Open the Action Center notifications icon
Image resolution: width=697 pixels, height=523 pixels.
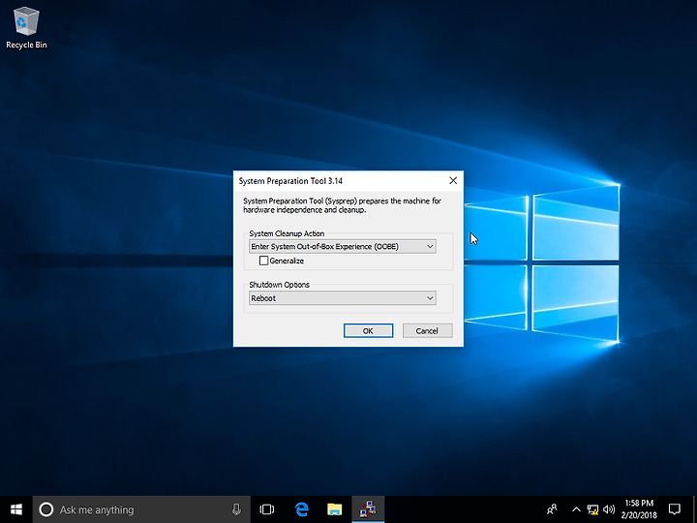[675, 509]
